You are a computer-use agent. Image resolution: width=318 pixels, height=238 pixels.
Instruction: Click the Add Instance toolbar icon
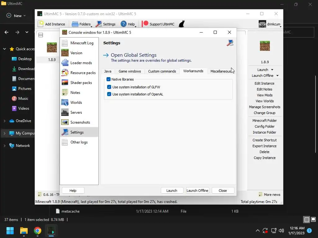tap(41, 24)
